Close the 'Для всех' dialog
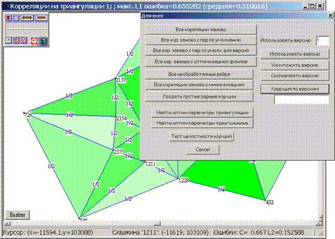 click(330, 16)
